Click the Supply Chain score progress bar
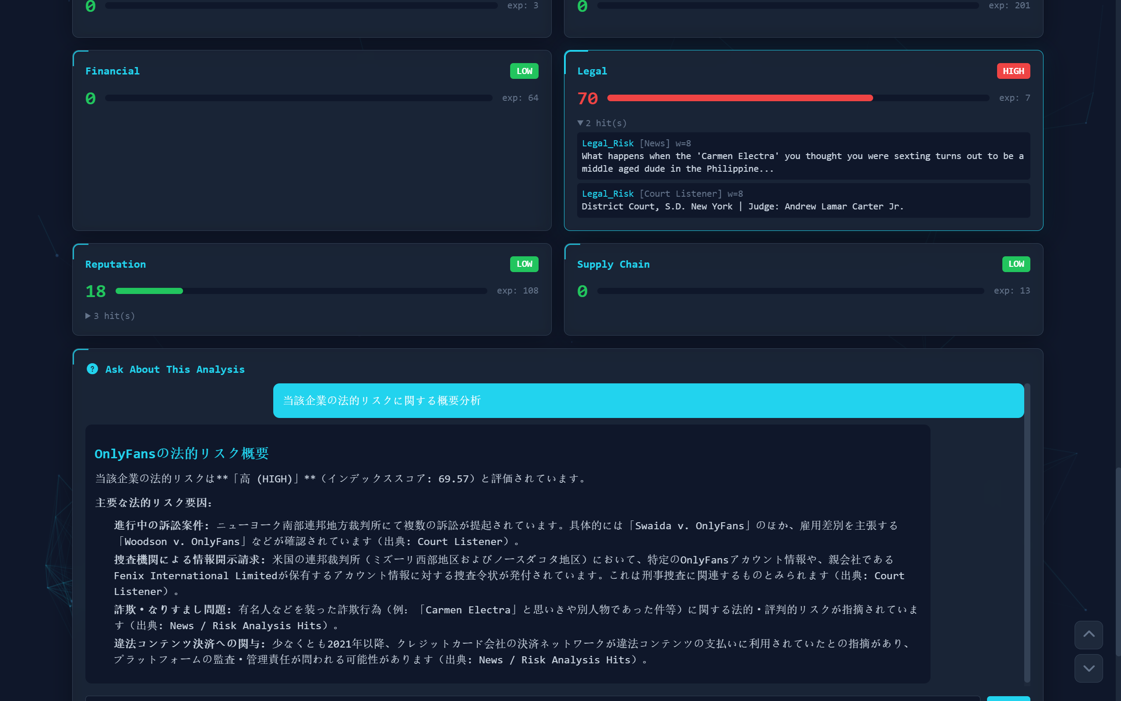 (790, 290)
